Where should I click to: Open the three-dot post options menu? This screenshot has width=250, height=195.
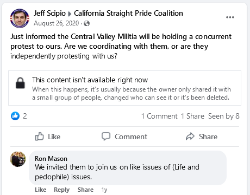pos(230,17)
